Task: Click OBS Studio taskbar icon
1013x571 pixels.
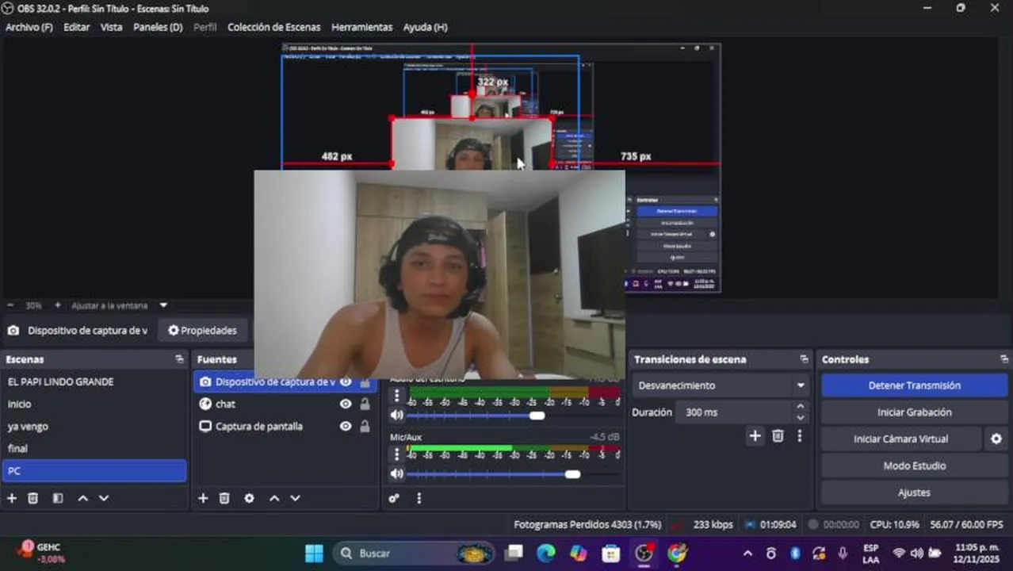Action: [x=644, y=553]
